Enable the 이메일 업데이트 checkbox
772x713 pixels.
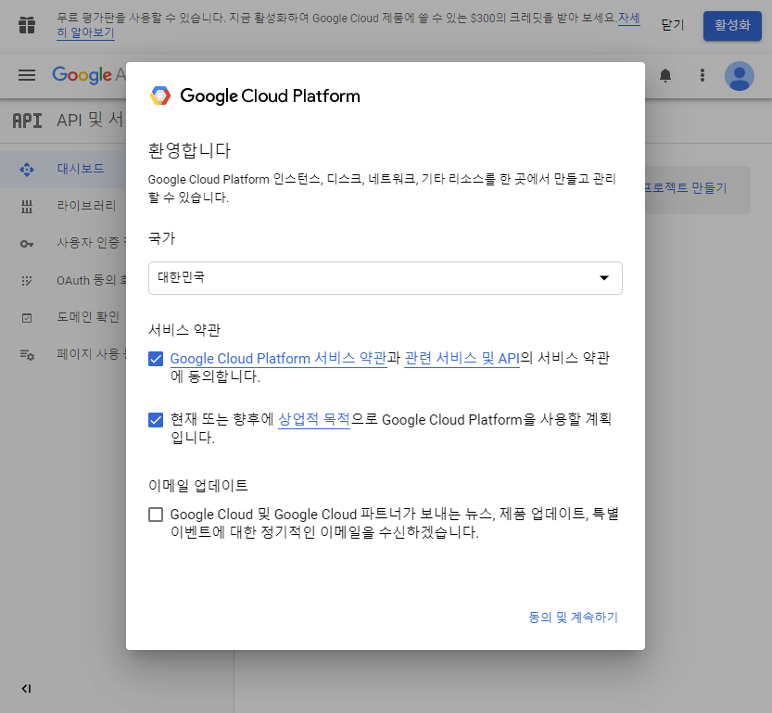click(156, 515)
